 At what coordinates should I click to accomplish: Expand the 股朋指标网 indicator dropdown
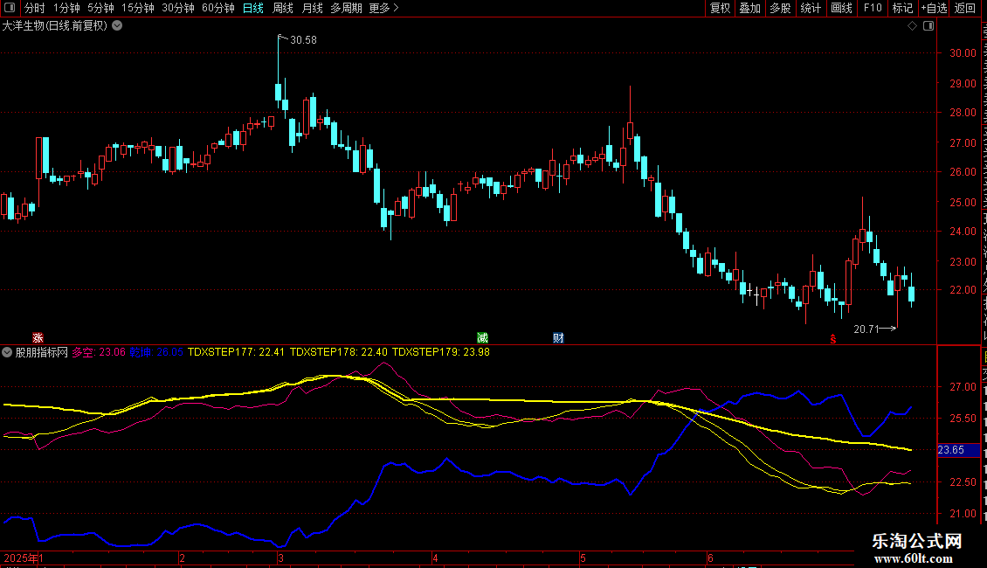(x=7, y=353)
